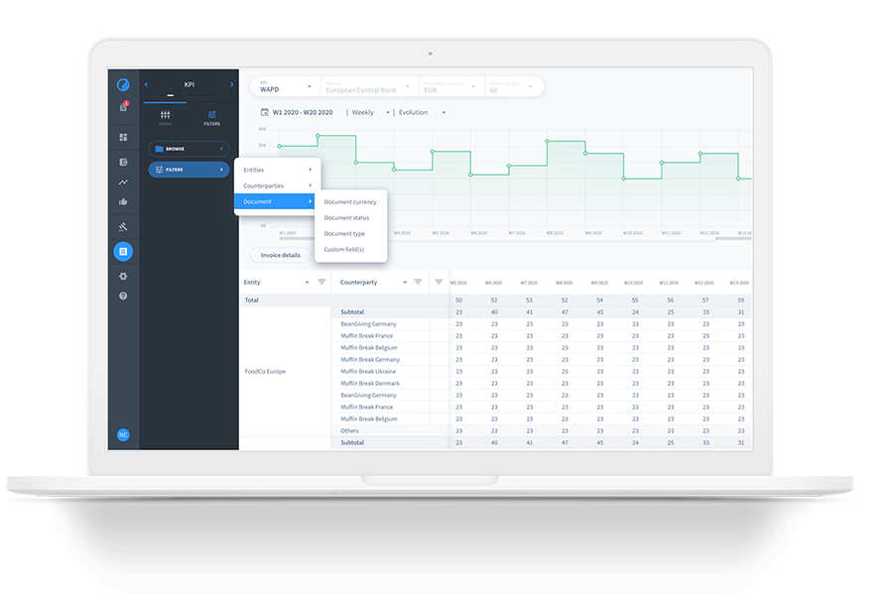Click the Total value 59 cell
893x594 pixels.
click(741, 299)
